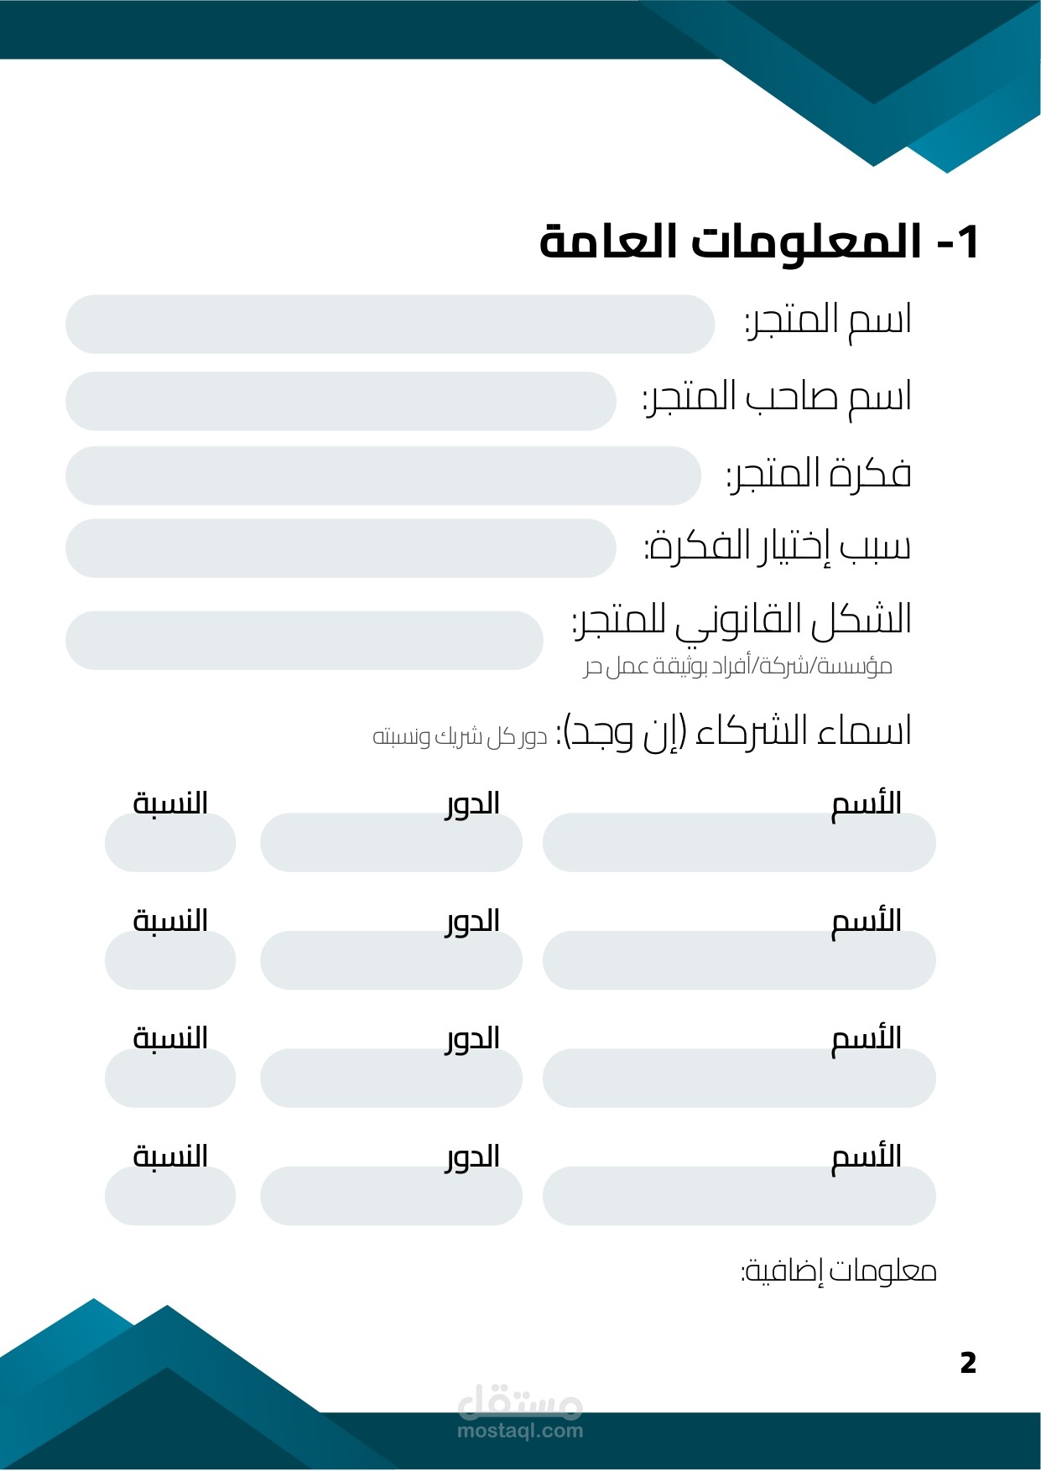Click the third row الأسم field
Viewport: 1041px width, 1471px height.
[739, 1078]
